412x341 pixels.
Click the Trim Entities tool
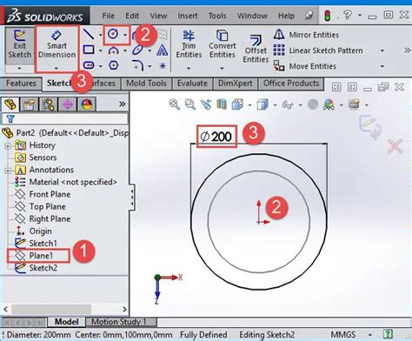[x=189, y=44]
